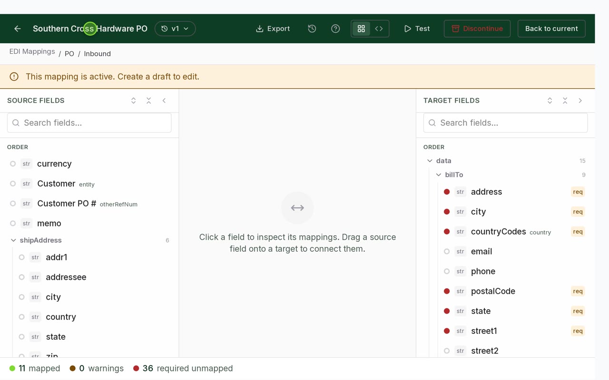
Task: Select the email target field
Action: coord(514,252)
